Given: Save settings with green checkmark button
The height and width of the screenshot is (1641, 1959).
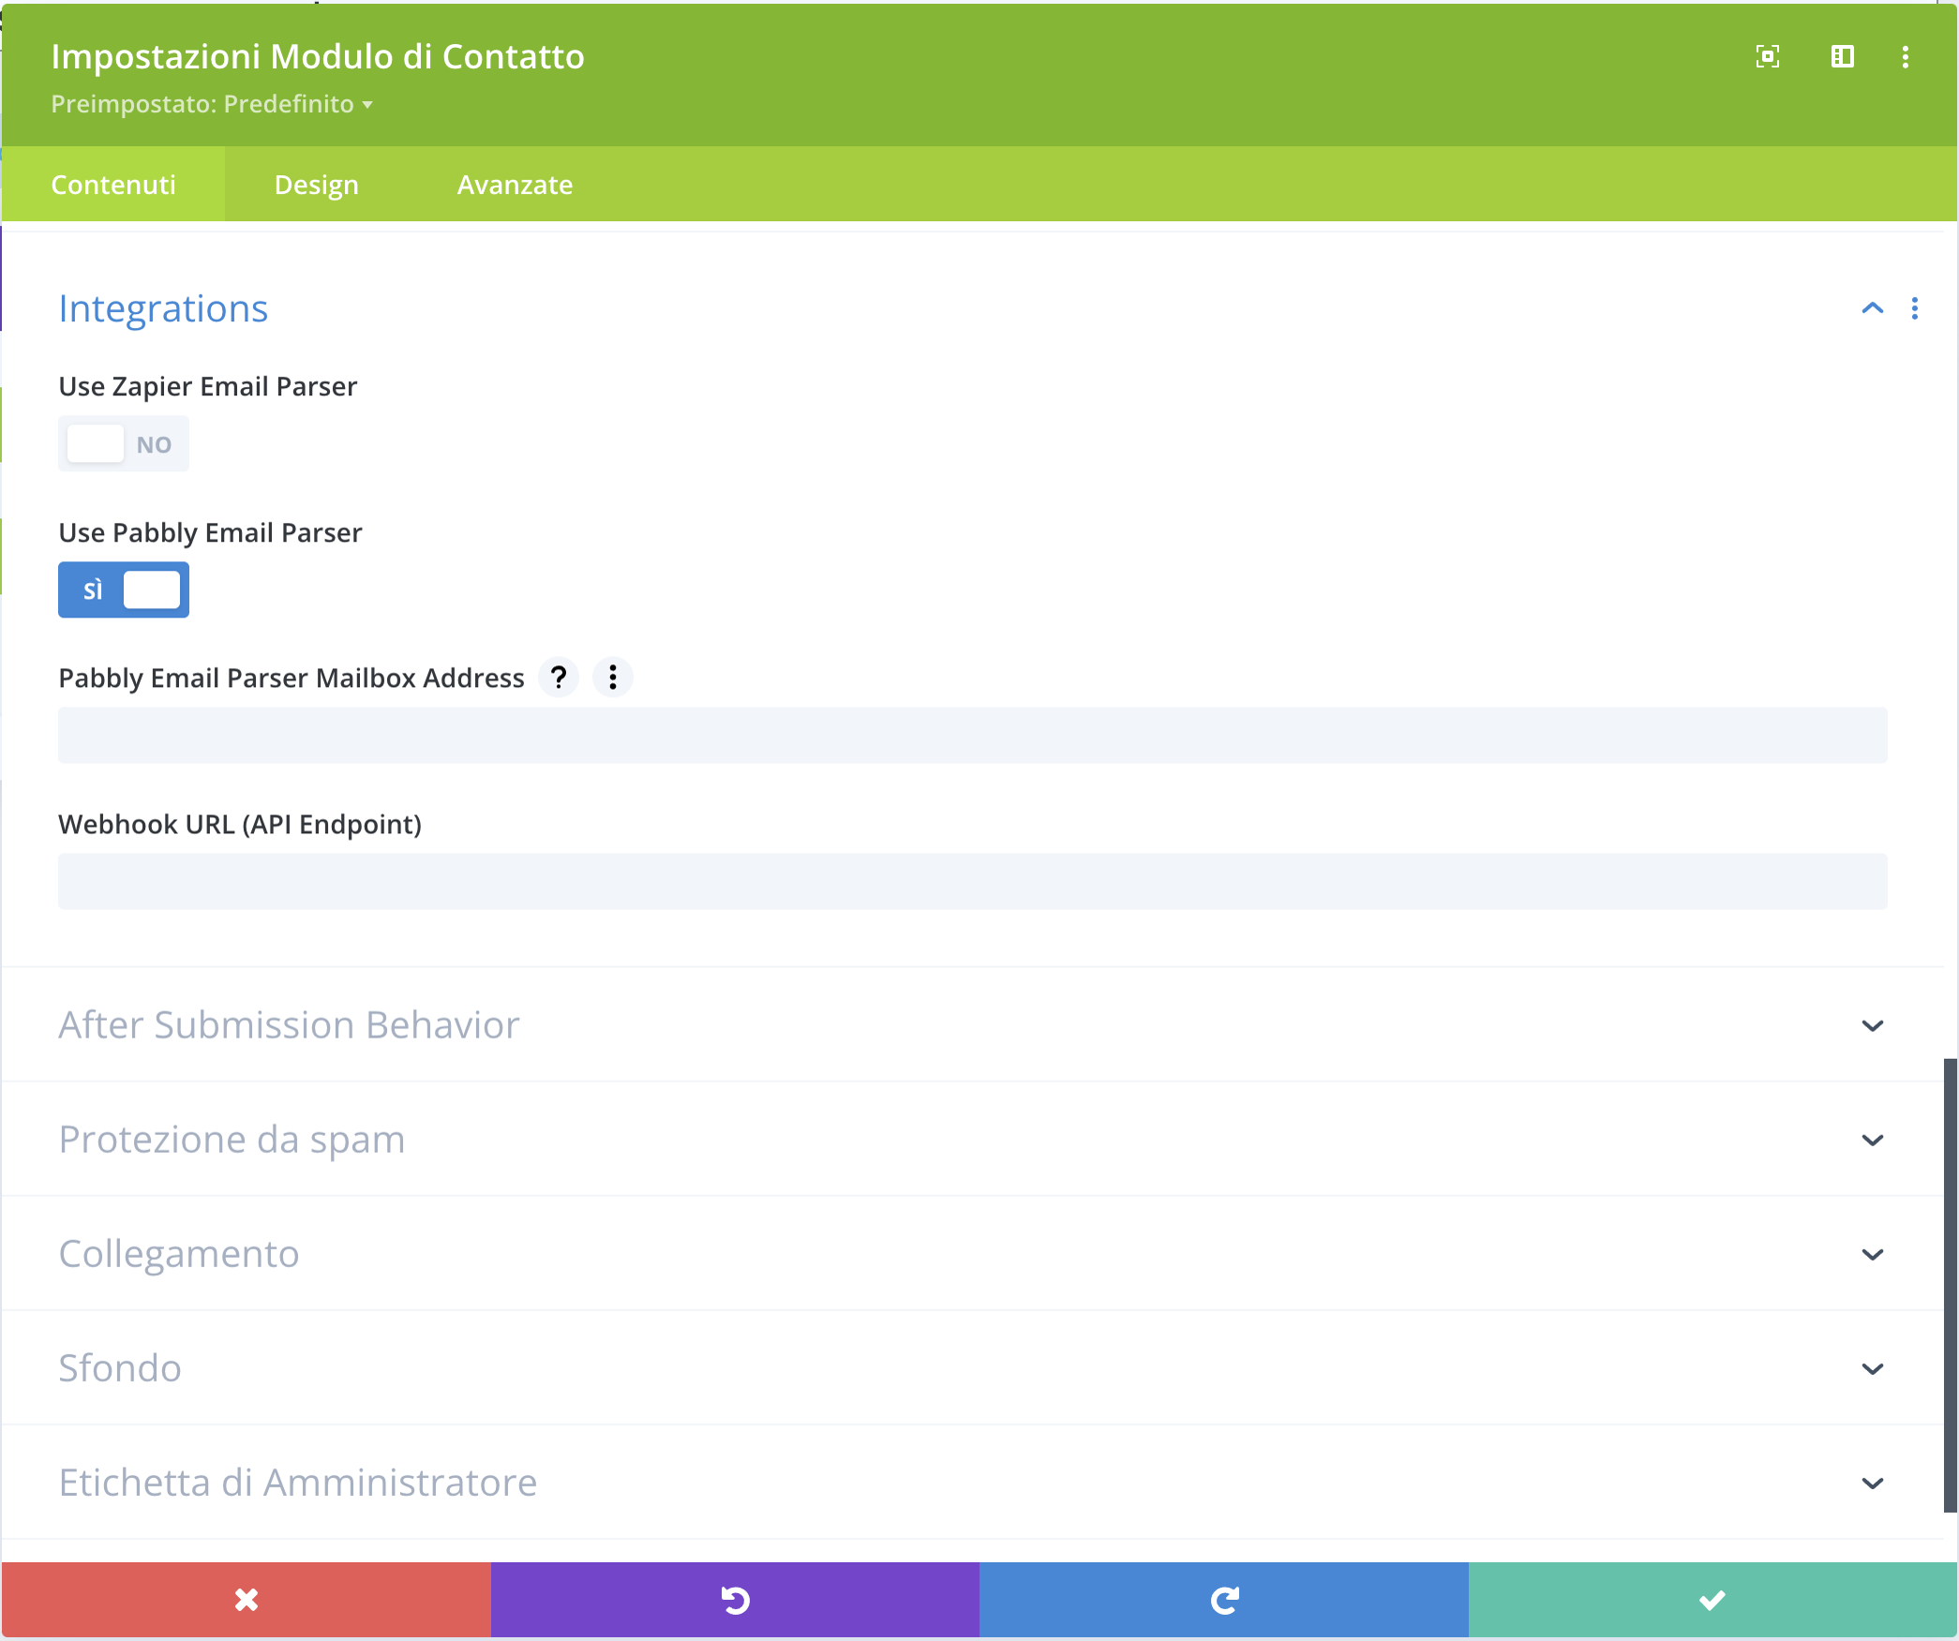Looking at the screenshot, I should (1712, 1599).
